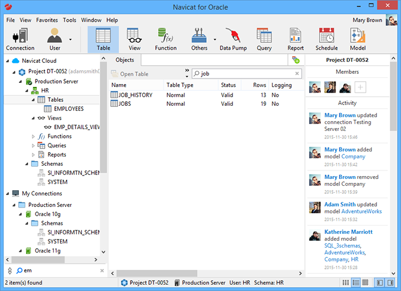Switch to list view in status bar
Viewport: 401px width, 291px height.
(346, 282)
